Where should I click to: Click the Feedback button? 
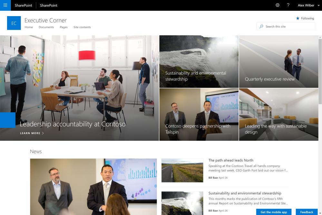[307, 212]
